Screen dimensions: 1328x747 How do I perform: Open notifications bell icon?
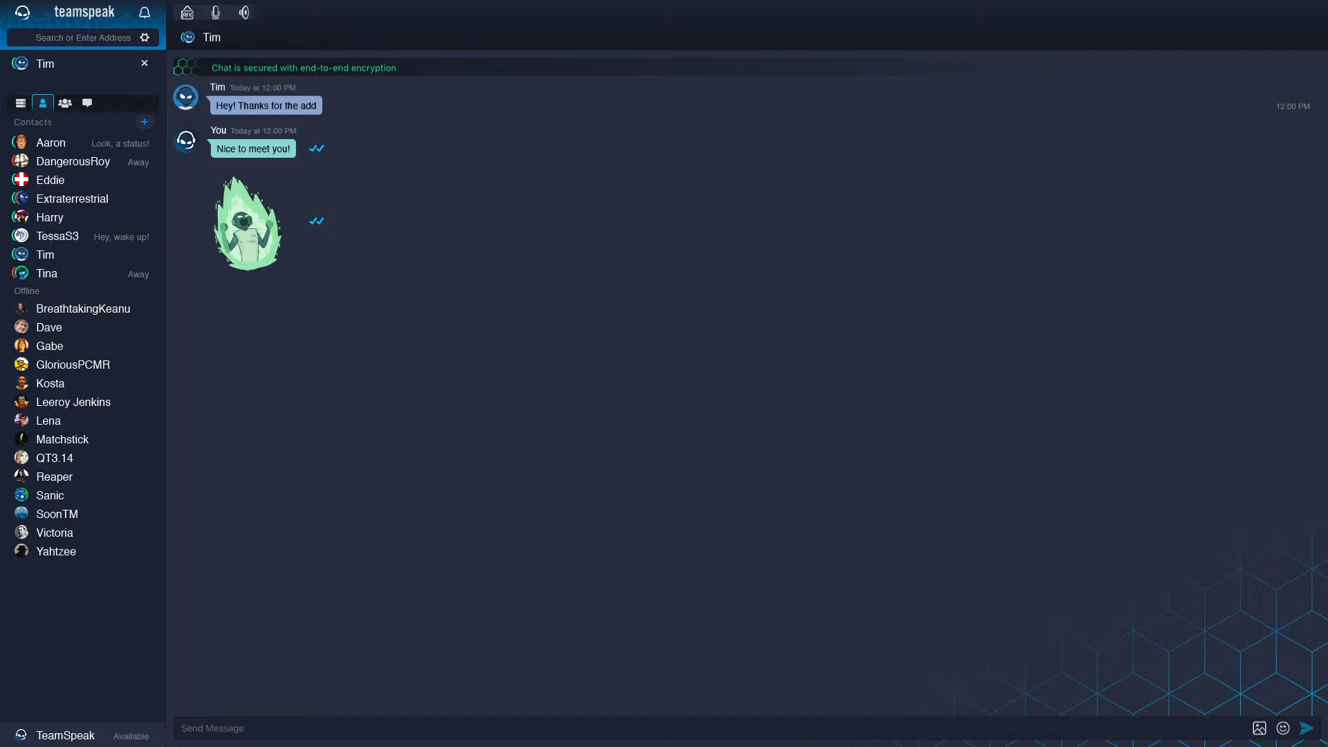pos(144,12)
